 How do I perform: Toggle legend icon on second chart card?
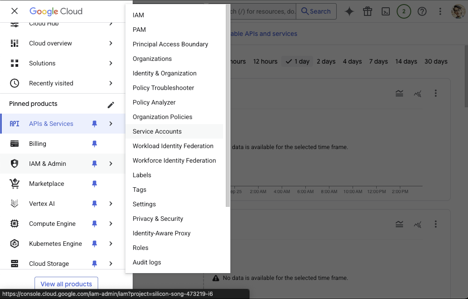pyautogui.click(x=399, y=224)
